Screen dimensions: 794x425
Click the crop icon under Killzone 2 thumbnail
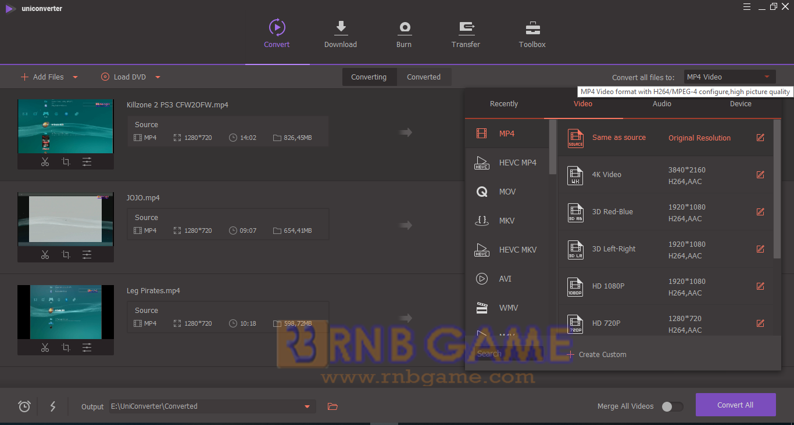click(66, 162)
